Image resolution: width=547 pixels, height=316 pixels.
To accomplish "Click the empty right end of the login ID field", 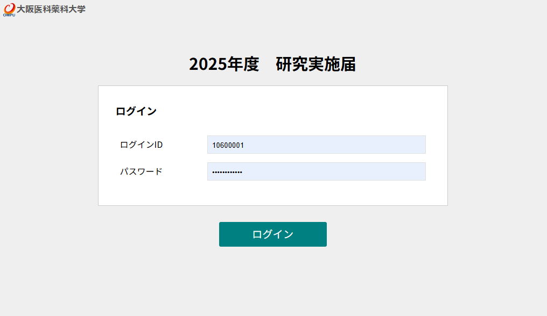I will pyautogui.click(x=398, y=145).
